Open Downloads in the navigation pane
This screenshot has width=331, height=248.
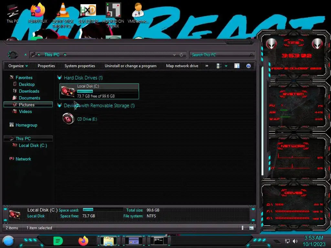[x=29, y=91]
